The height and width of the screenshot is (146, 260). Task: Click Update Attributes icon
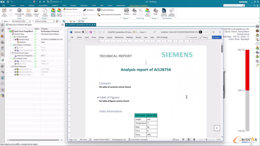pyautogui.click(x=171, y=12)
